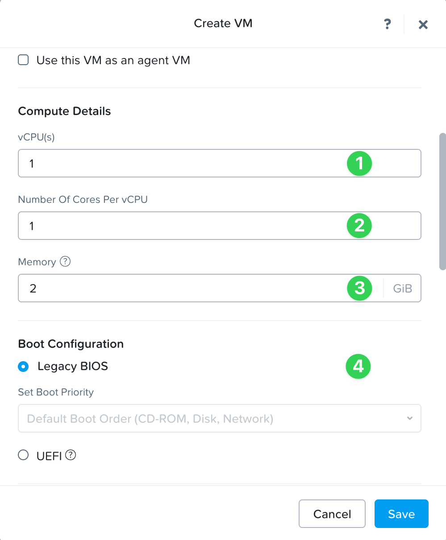Image resolution: width=446 pixels, height=540 pixels.
Task: Select the Legacy BIOS radio button
Action: tap(23, 367)
